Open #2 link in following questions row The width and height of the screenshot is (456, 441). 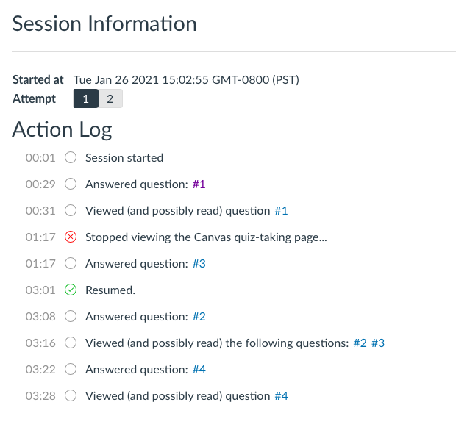click(360, 343)
